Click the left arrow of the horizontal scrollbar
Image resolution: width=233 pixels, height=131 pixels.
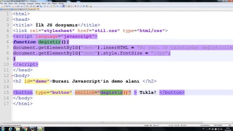click(x=1, y=122)
